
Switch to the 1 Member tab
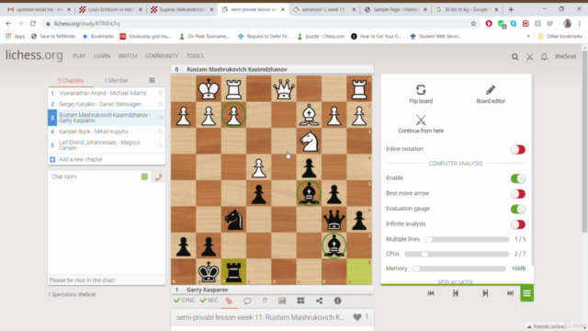point(117,81)
